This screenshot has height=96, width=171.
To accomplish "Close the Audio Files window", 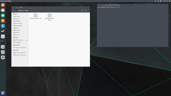I will coord(13,8).
